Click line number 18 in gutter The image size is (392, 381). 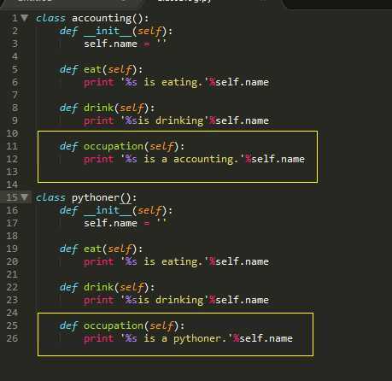(x=12, y=236)
